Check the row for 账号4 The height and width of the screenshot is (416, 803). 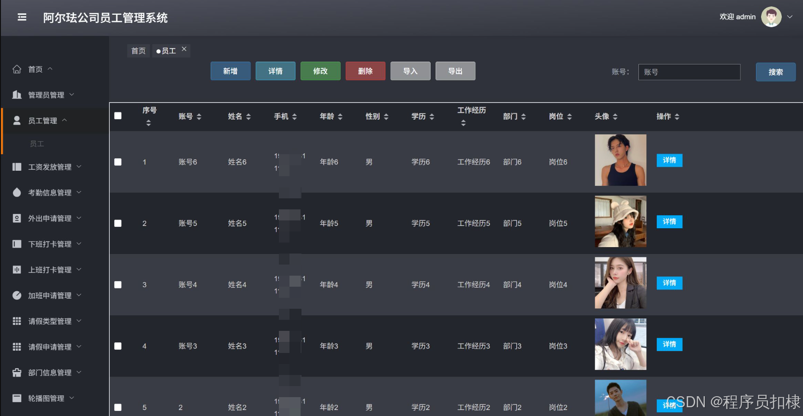pyautogui.click(x=118, y=285)
